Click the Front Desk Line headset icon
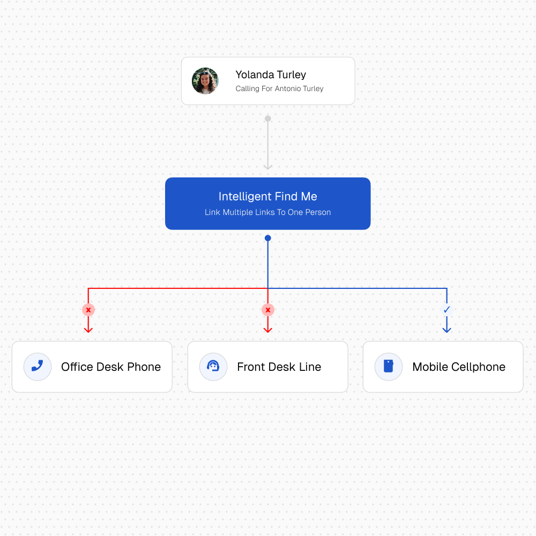The width and height of the screenshot is (536, 536). click(x=213, y=367)
